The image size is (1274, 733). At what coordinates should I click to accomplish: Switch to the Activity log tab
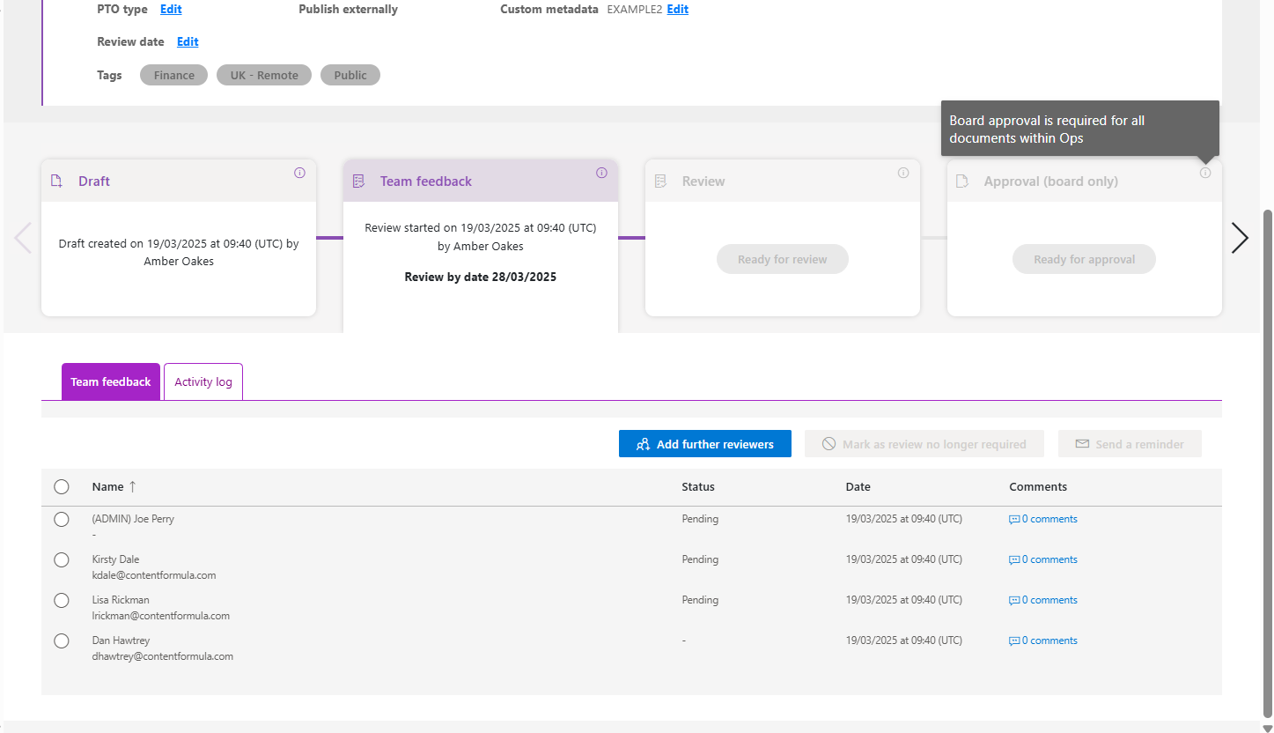pos(203,381)
